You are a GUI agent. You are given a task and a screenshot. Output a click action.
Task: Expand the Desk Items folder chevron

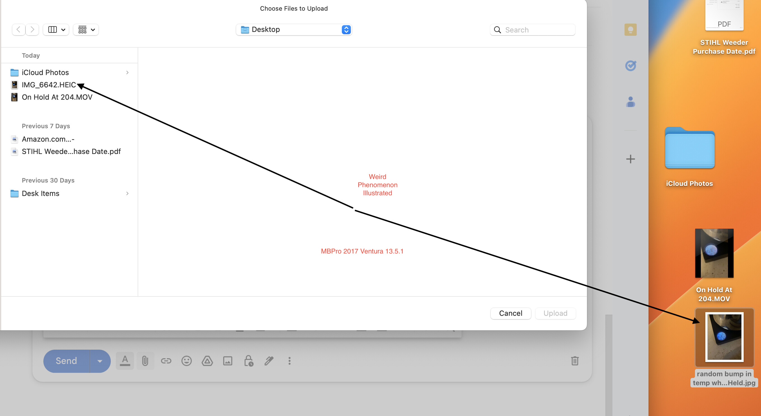tap(127, 193)
